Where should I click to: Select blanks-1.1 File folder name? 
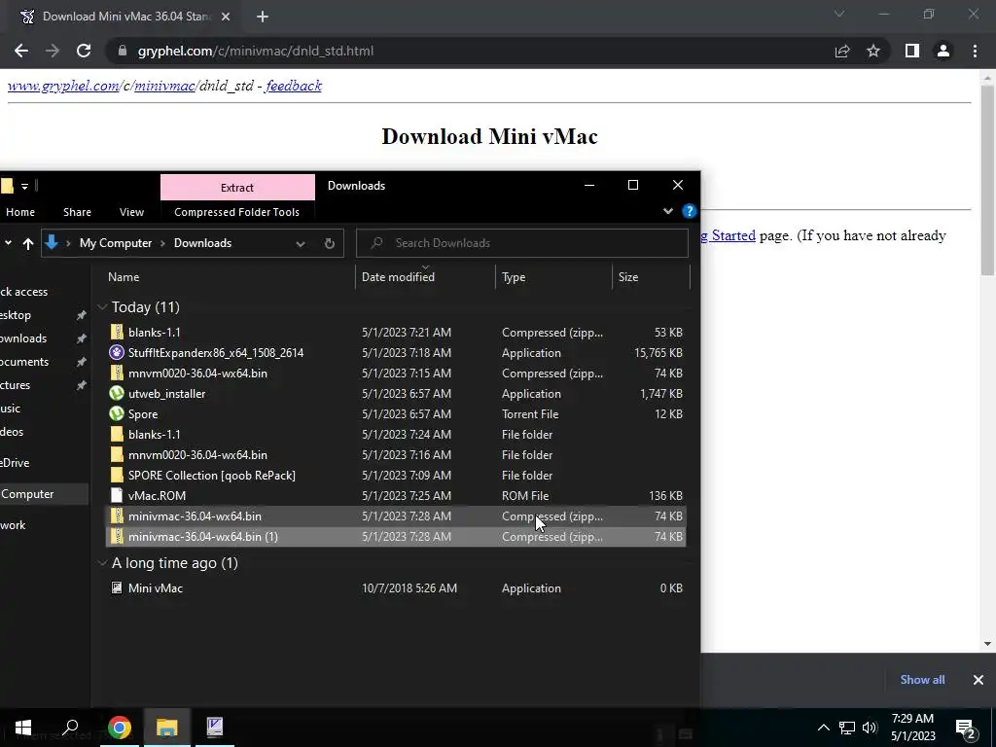[x=155, y=435]
